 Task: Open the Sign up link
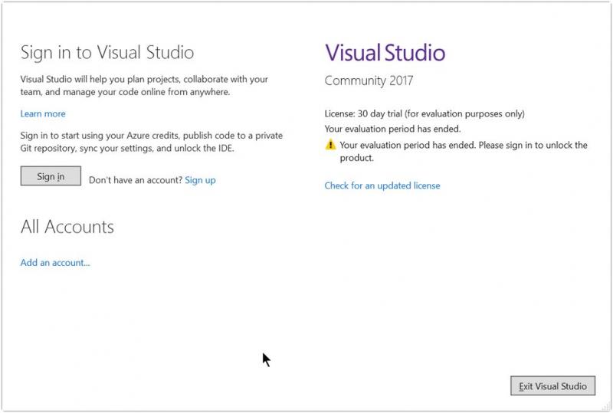click(x=200, y=180)
